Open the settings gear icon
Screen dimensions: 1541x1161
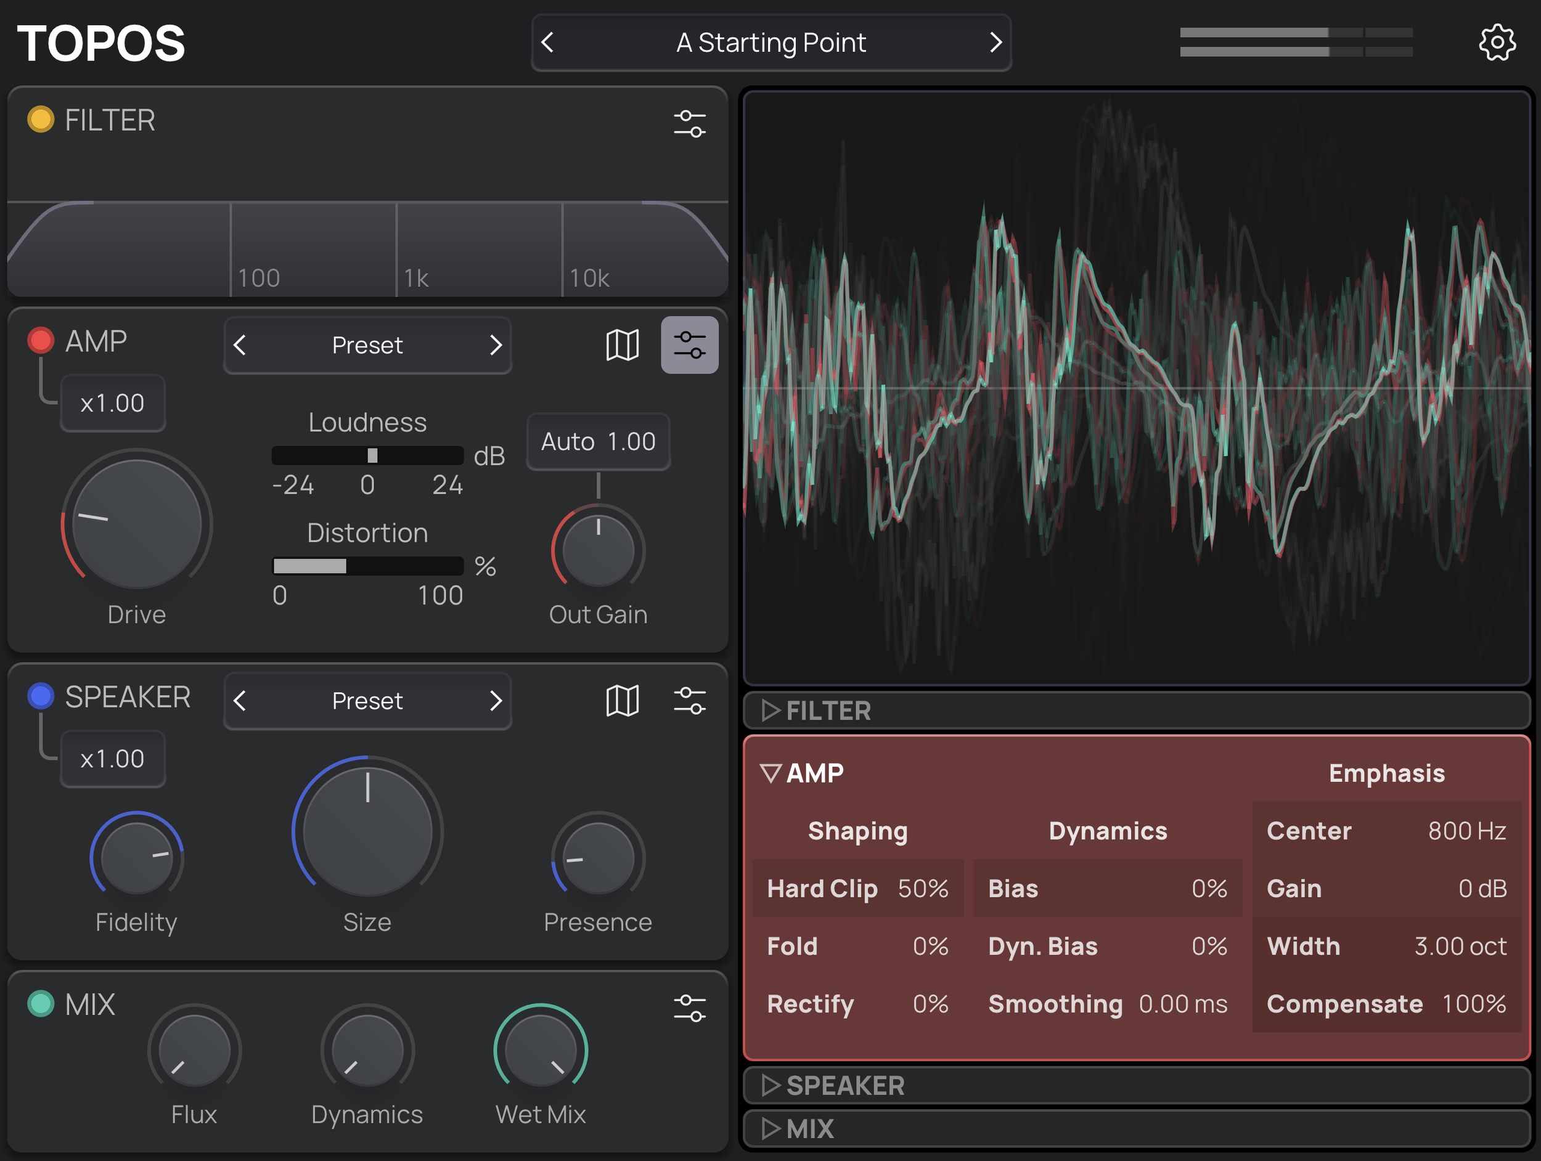click(x=1497, y=43)
